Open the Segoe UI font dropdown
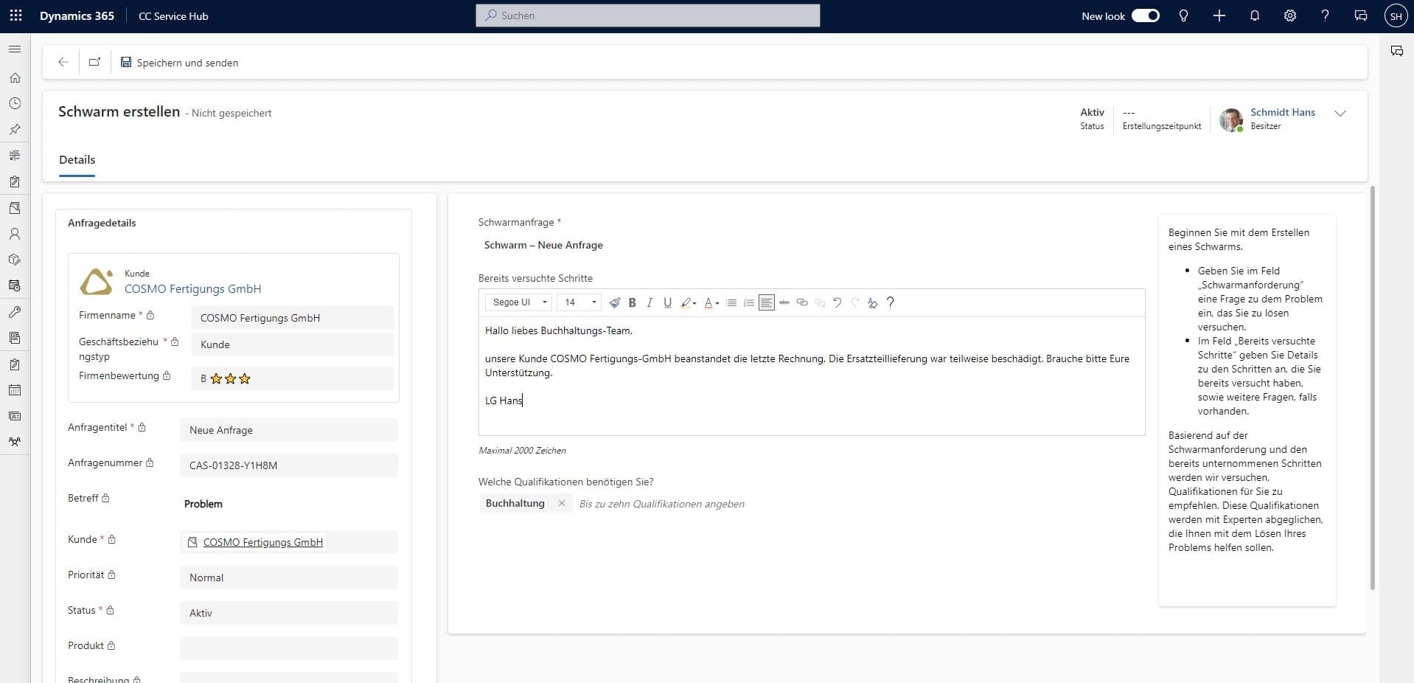 (520, 302)
